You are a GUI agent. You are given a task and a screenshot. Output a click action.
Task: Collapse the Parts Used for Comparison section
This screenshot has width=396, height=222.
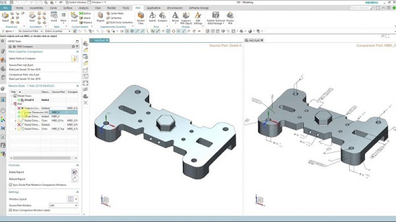coord(77,52)
